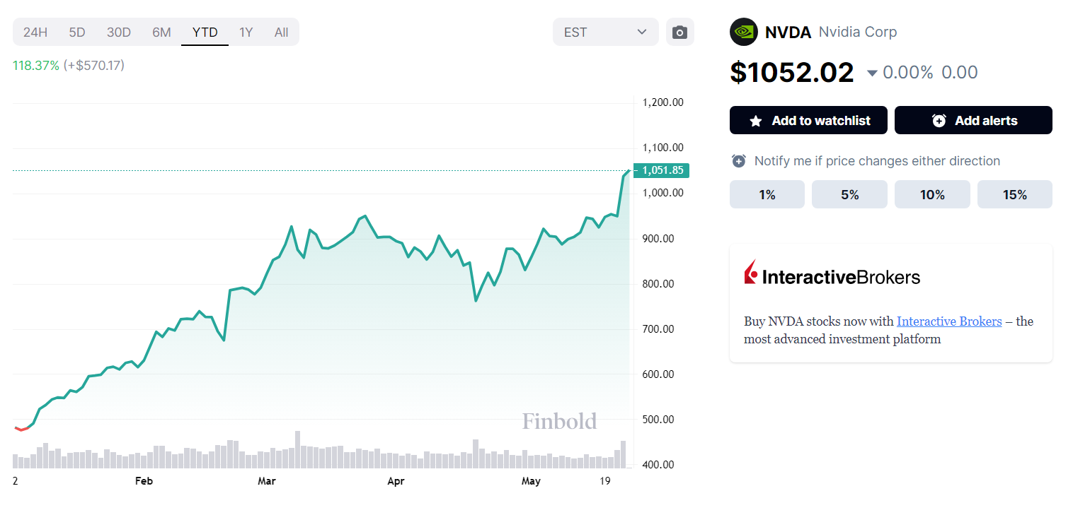View the All time range
Screen dimensions: 1090x515
click(281, 32)
